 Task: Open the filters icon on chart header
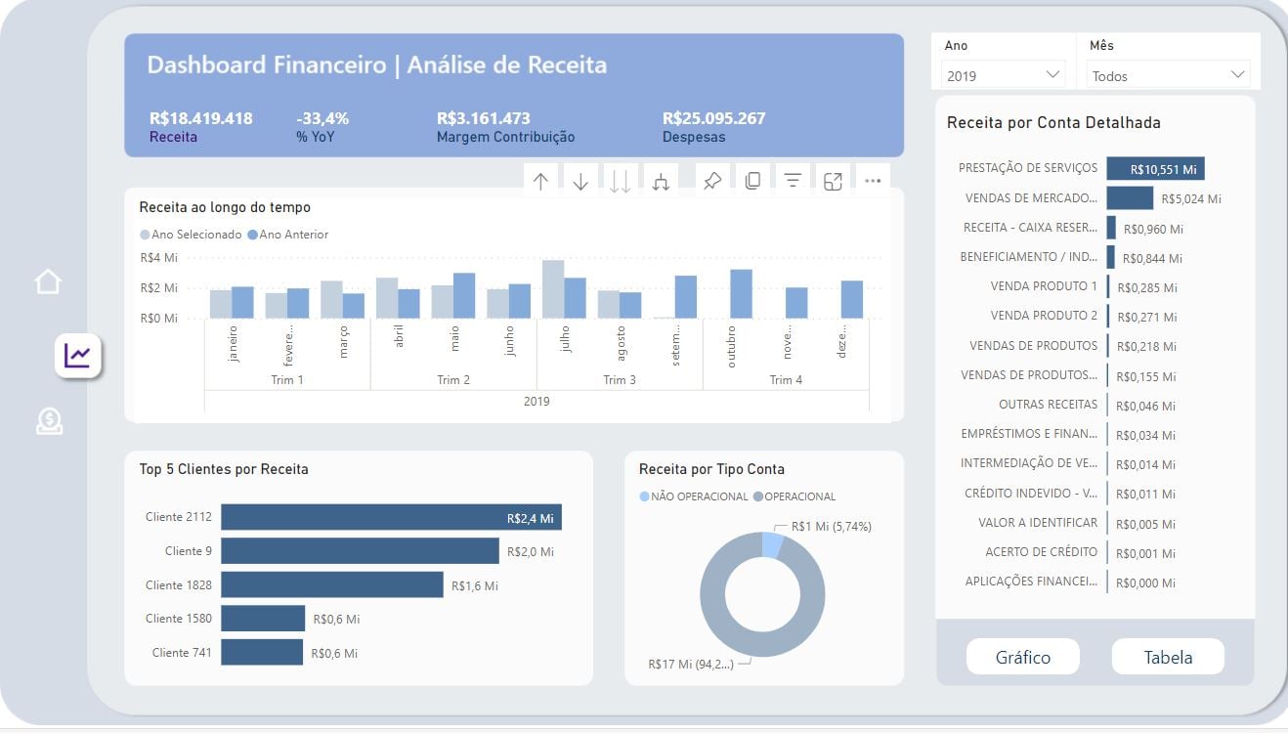click(793, 181)
